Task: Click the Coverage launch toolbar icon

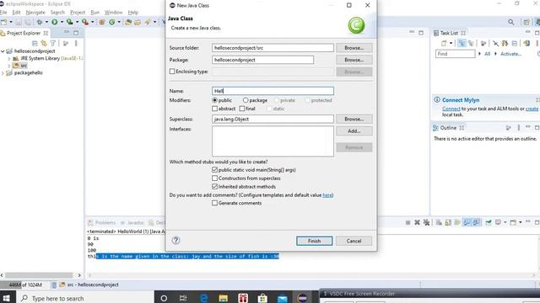Action: point(69,22)
